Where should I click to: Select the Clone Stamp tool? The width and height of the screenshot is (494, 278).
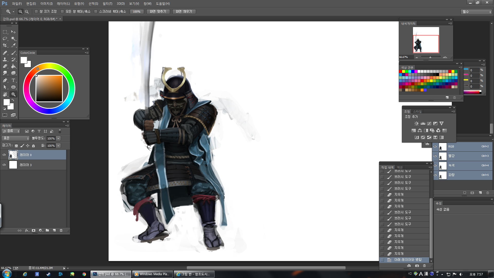point(5,59)
